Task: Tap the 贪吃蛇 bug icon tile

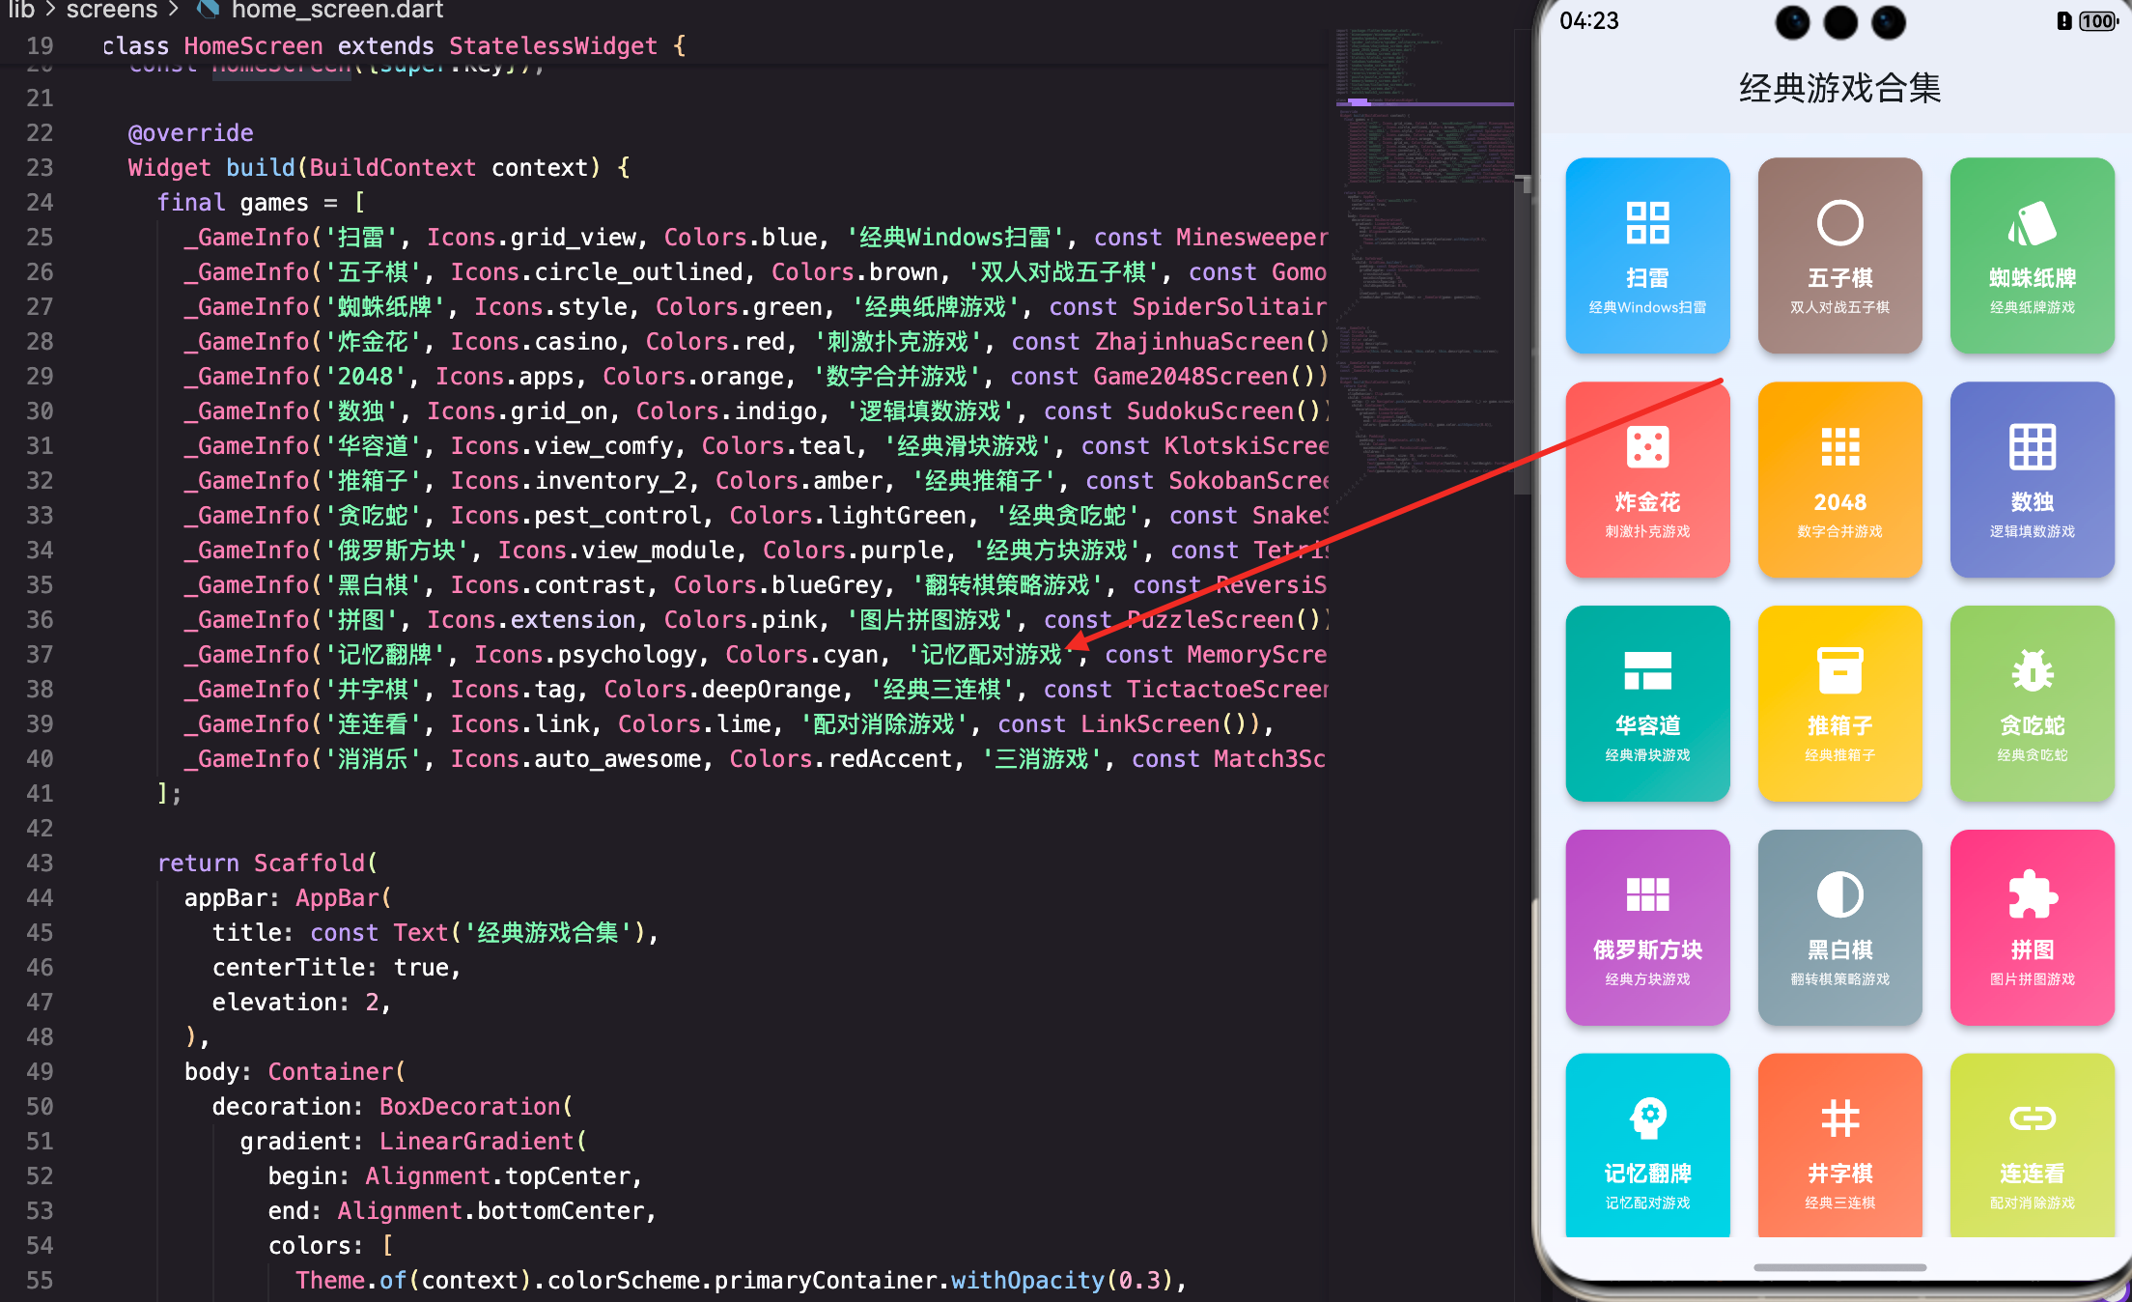Action: 2032,703
